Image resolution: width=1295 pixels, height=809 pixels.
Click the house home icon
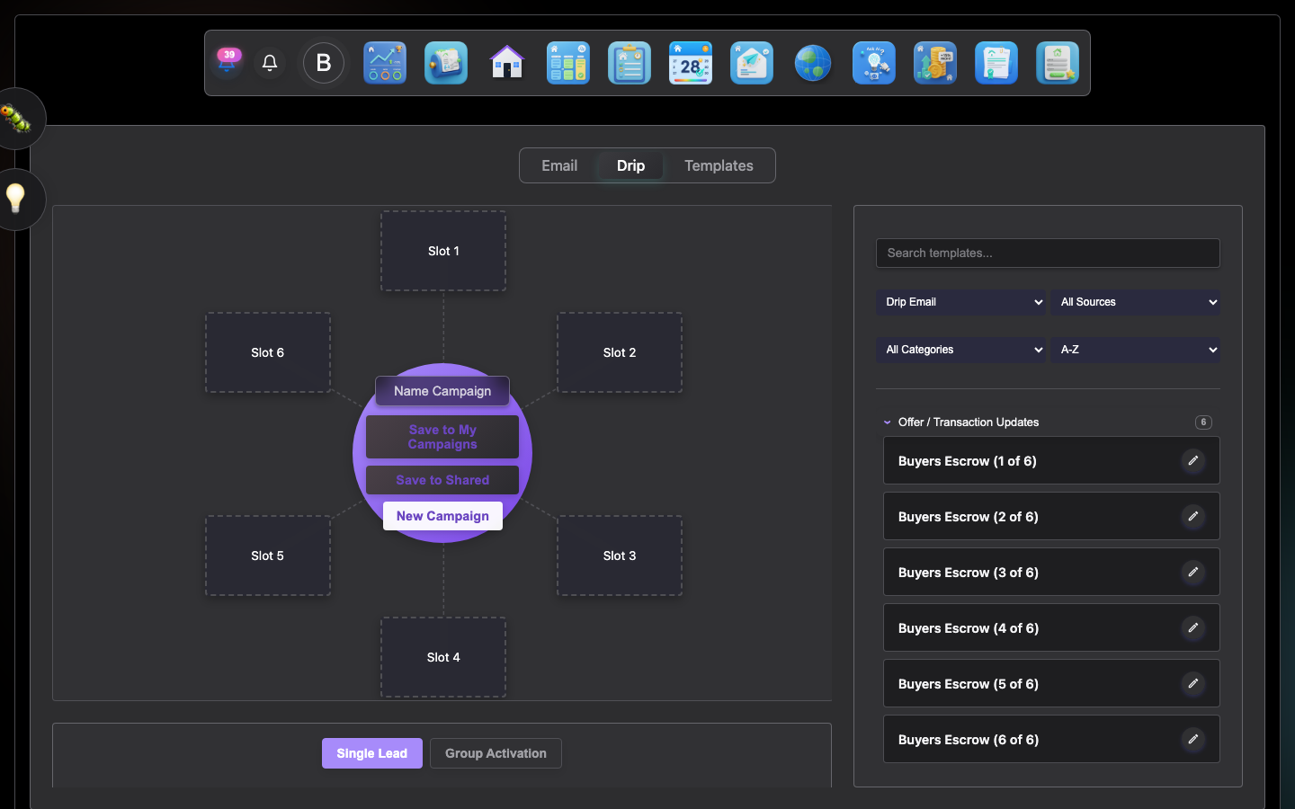tap(507, 63)
